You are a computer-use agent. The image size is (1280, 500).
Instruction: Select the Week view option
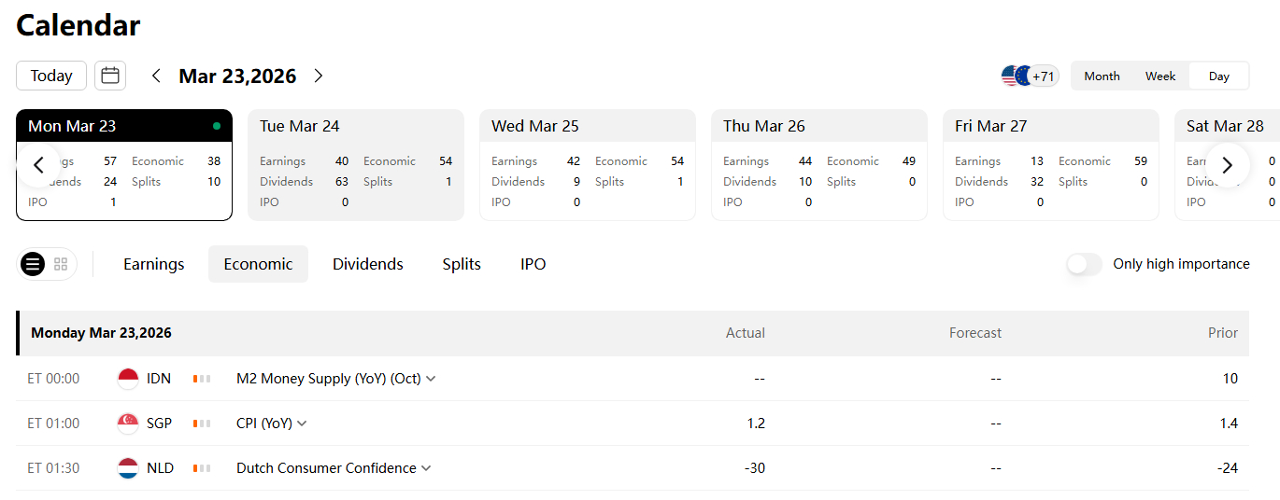tap(1160, 76)
